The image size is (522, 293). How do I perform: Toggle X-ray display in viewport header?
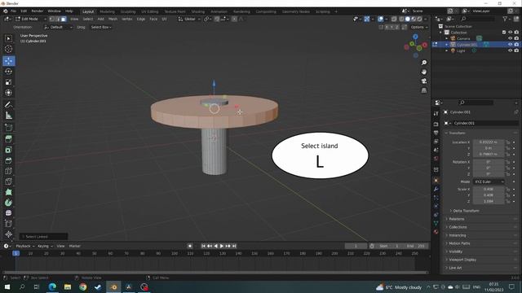tap(394, 19)
